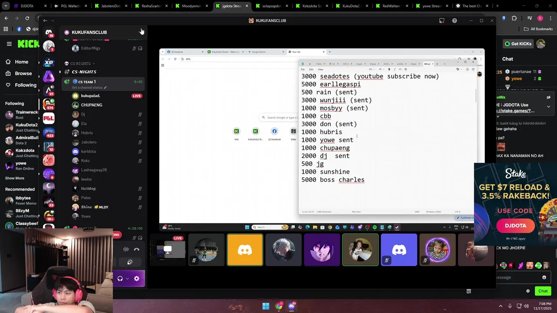Expand Show More under Following
The width and height of the screenshot is (557, 313).
(15, 178)
